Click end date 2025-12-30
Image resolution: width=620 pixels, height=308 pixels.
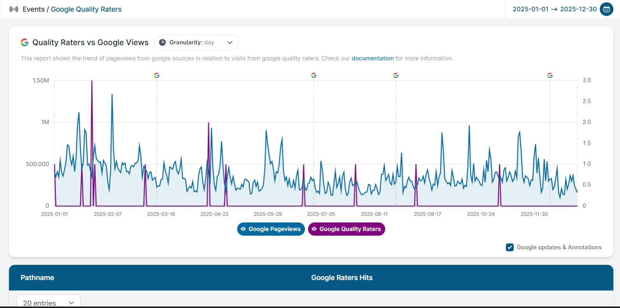coord(578,9)
